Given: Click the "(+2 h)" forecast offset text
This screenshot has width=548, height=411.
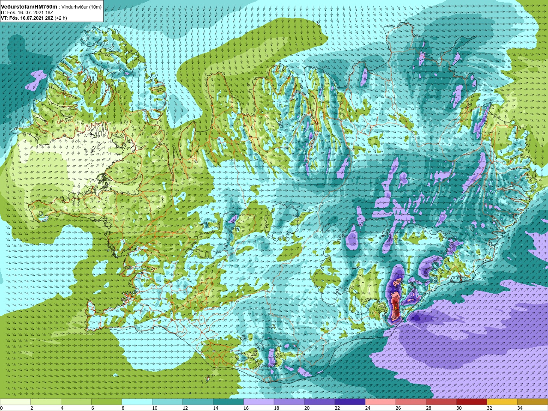Looking at the screenshot, I should [x=61, y=18].
